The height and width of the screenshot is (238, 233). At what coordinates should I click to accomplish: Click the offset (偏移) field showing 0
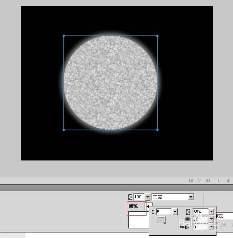(200, 227)
